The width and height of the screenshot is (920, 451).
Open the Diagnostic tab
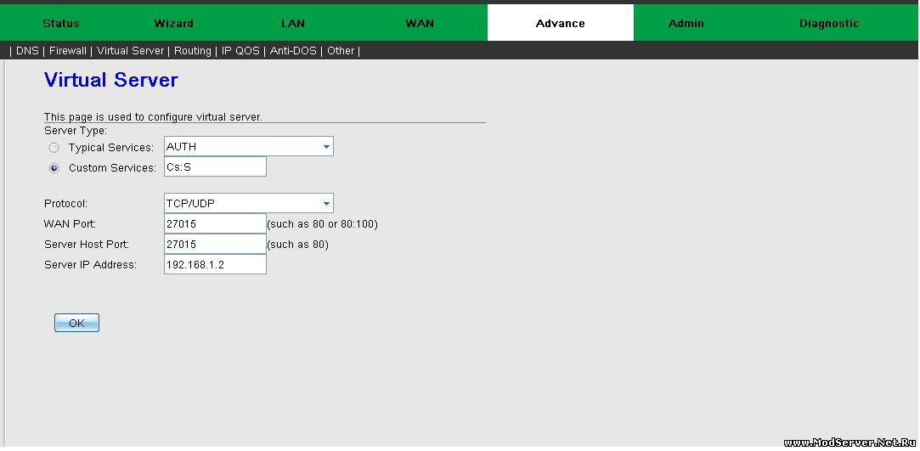click(829, 24)
